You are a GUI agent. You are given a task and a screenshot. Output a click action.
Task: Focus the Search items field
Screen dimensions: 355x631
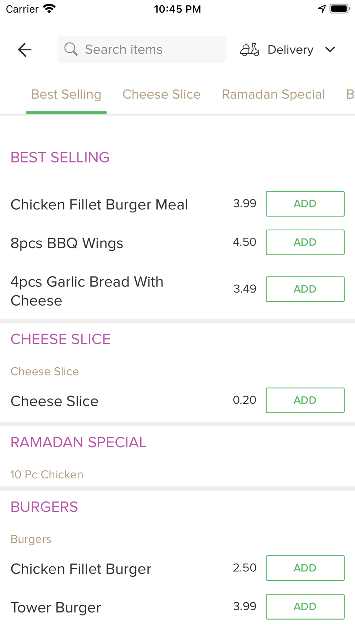tap(142, 49)
